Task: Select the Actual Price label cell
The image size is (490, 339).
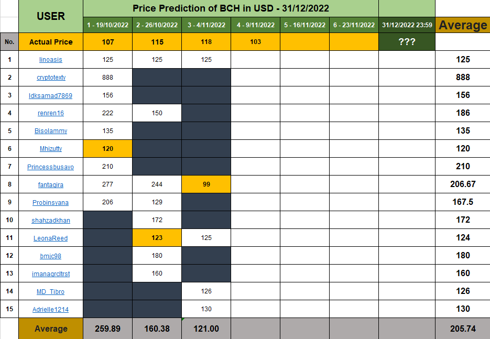Action: coord(51,42)
